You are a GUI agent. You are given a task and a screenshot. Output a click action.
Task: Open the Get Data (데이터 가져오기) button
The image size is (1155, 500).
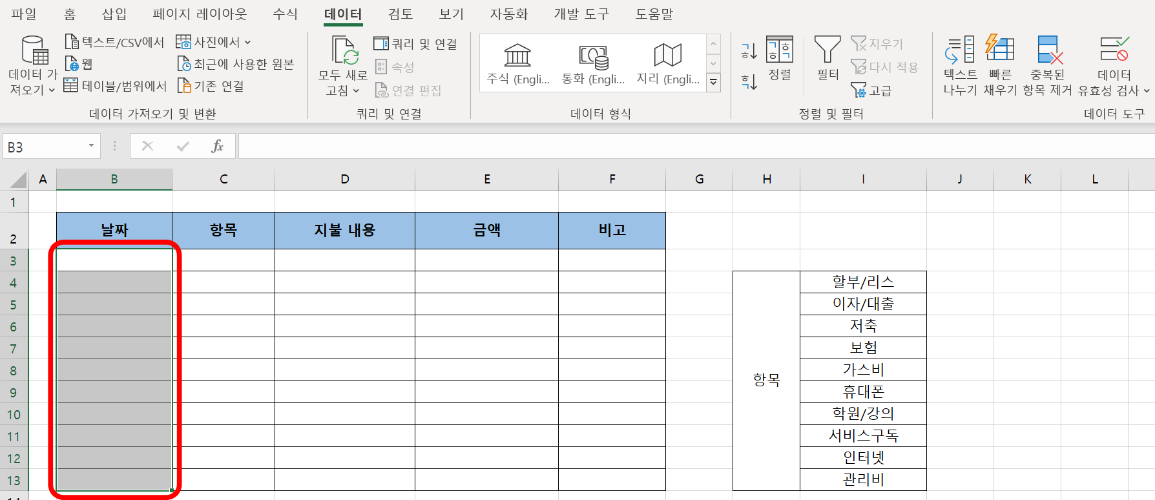(33, 66)
